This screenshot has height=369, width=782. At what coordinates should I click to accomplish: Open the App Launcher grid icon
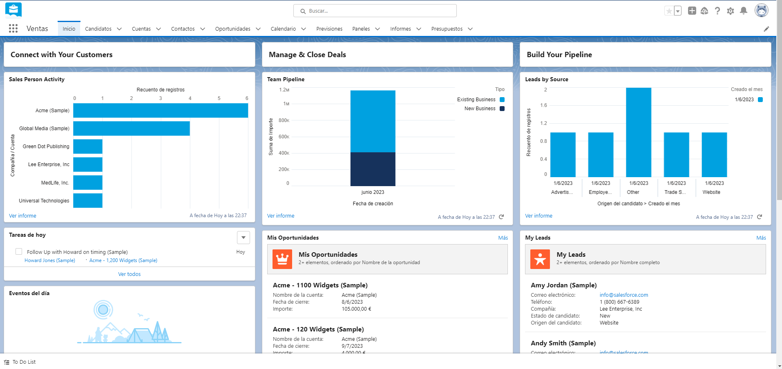pos(13,28)
